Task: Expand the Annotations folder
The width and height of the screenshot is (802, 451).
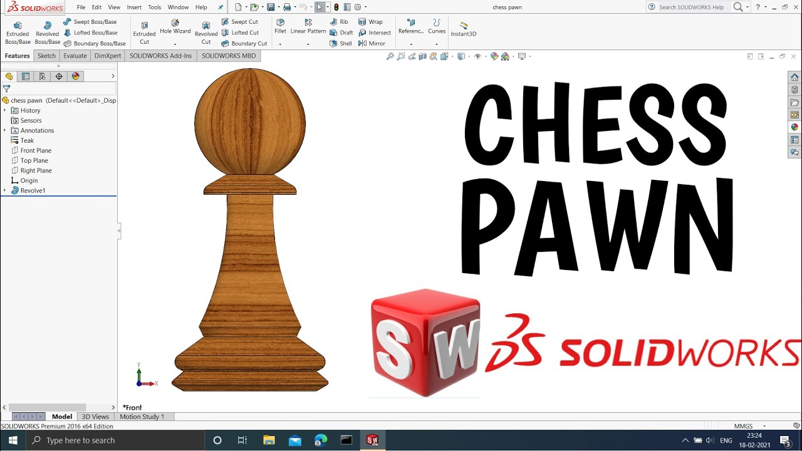Action: pyautogui.click(x=4, y=130)
